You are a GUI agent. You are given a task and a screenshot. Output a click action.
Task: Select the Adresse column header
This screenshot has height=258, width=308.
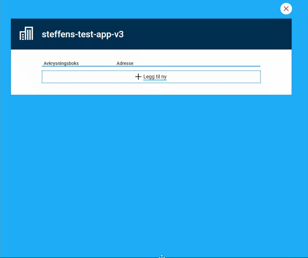tap(125, 63)
